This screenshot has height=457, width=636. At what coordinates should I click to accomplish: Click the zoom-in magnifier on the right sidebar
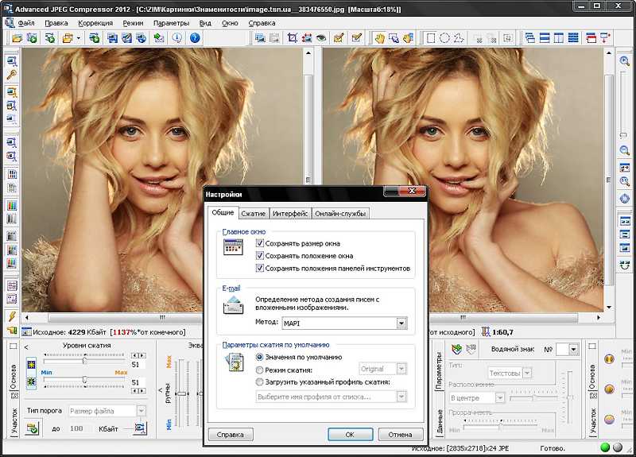click(625, 61)
